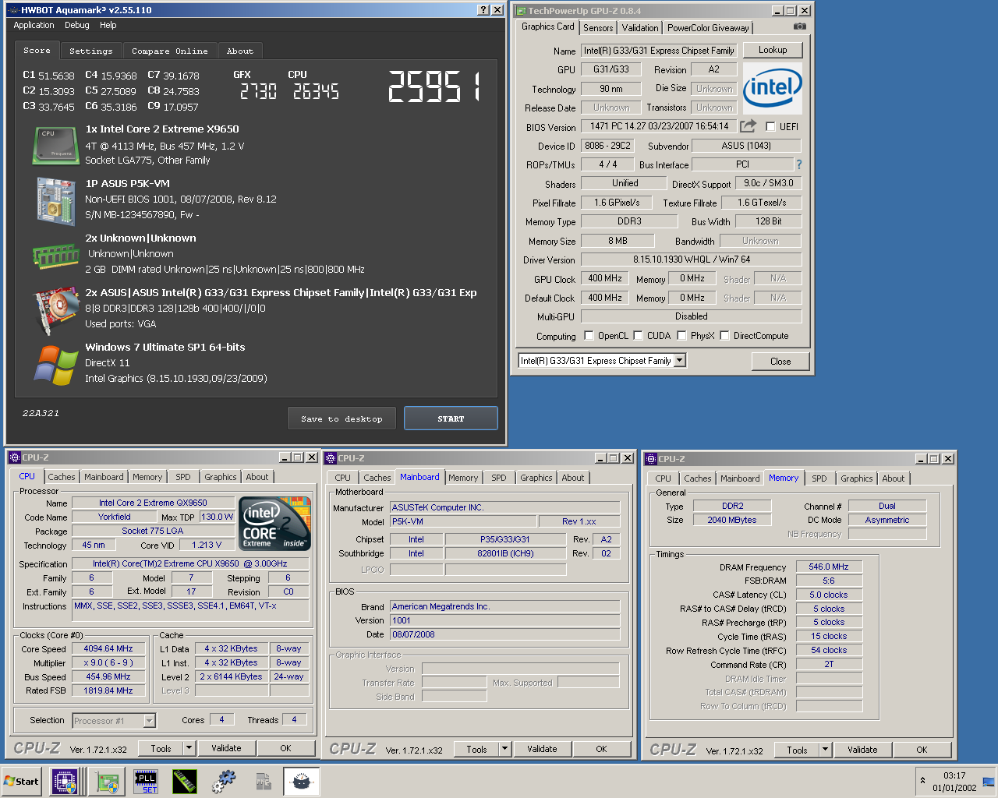
Task: Open the PLL SET taskbar application
Action: pyautogui.click(x=146, y=782)
